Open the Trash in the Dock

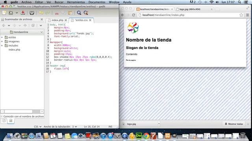(x=243, y=136)
